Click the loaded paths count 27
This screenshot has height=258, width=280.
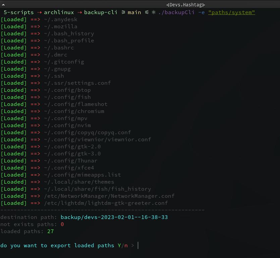51,231
